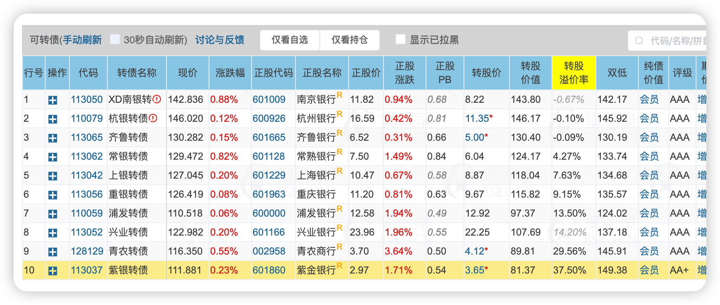Sort by 转债名称 column header
This screenshot has width=720, height=305.
tap(137, 73)
